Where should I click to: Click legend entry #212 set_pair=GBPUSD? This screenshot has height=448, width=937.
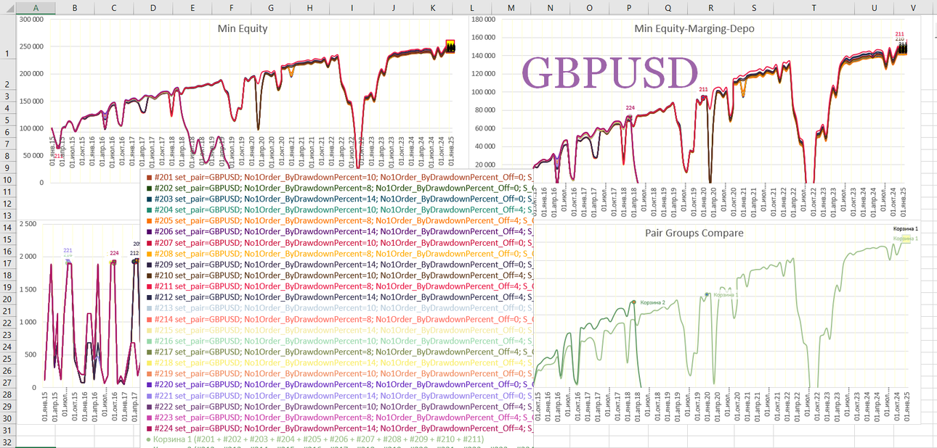tap(341, 297)
